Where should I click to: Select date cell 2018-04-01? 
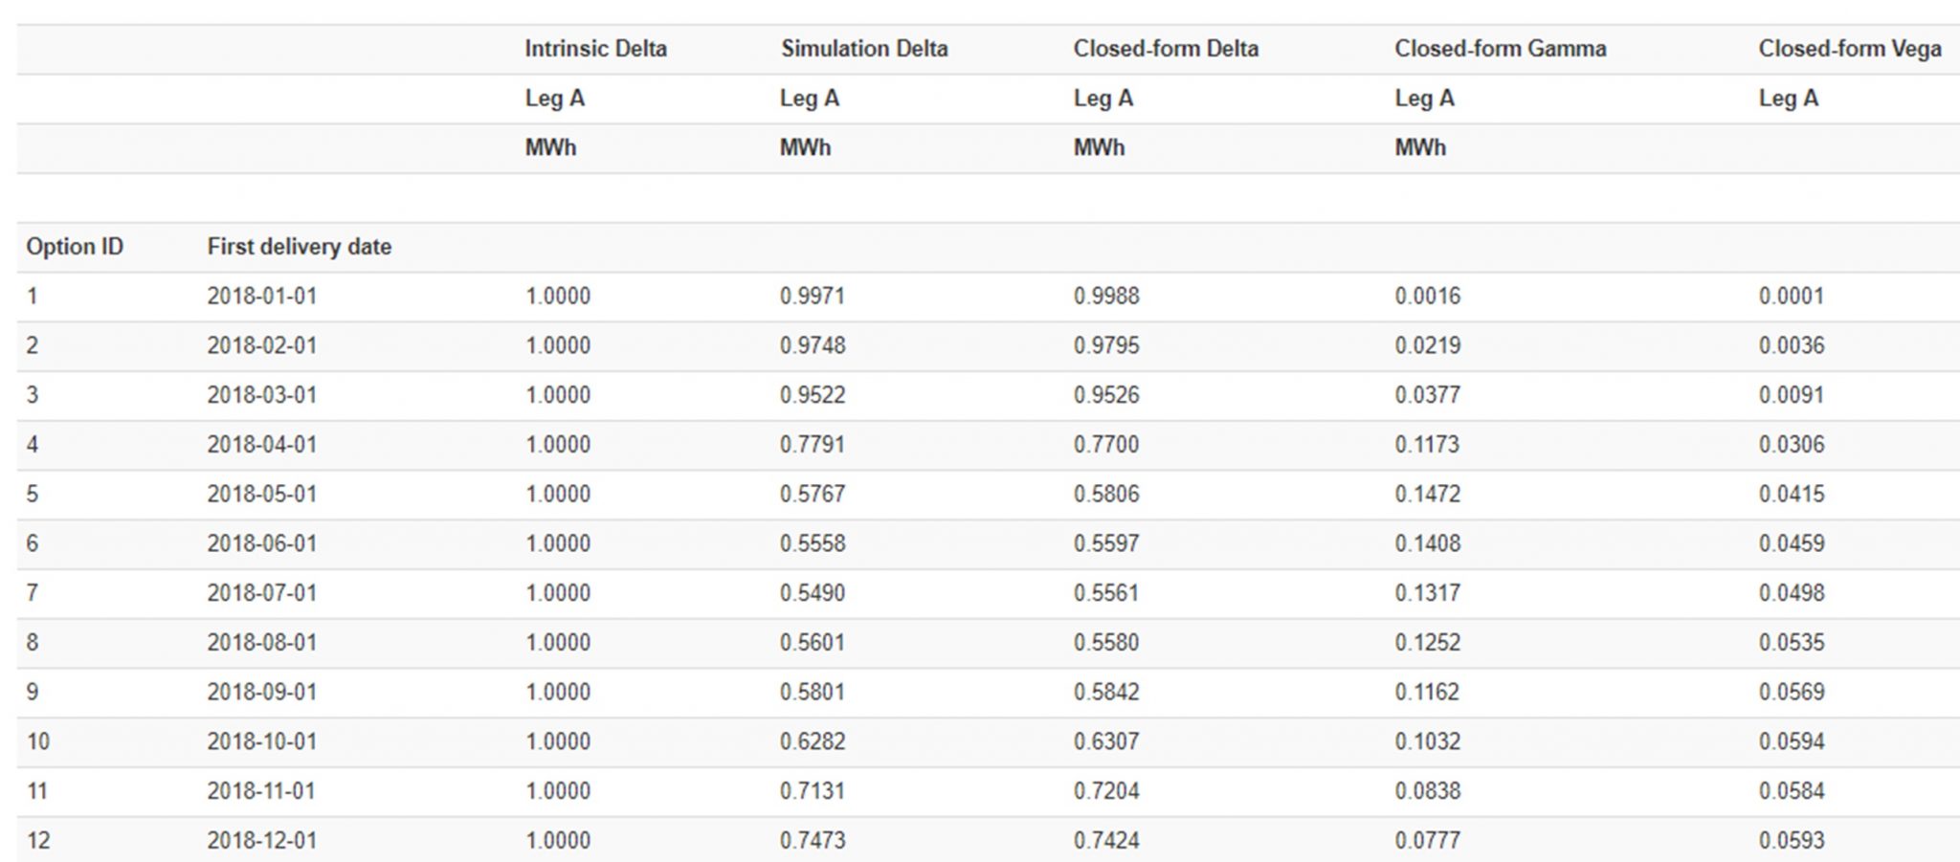261,445
